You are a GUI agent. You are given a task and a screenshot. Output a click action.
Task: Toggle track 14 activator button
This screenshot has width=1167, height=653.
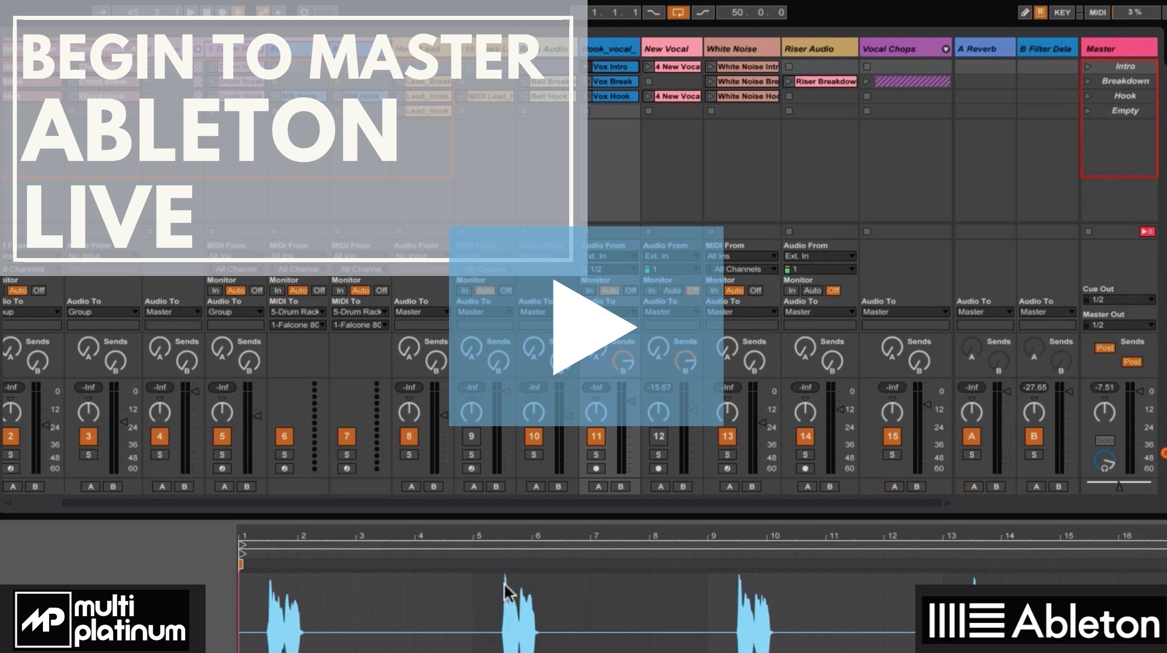pos(805,436)
